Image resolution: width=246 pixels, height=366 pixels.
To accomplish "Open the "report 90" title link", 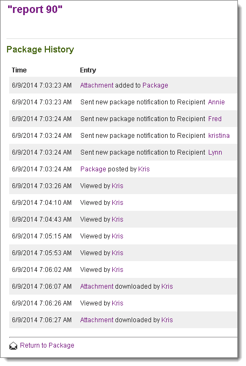I will pyautogui.click(x=35, y=9).
